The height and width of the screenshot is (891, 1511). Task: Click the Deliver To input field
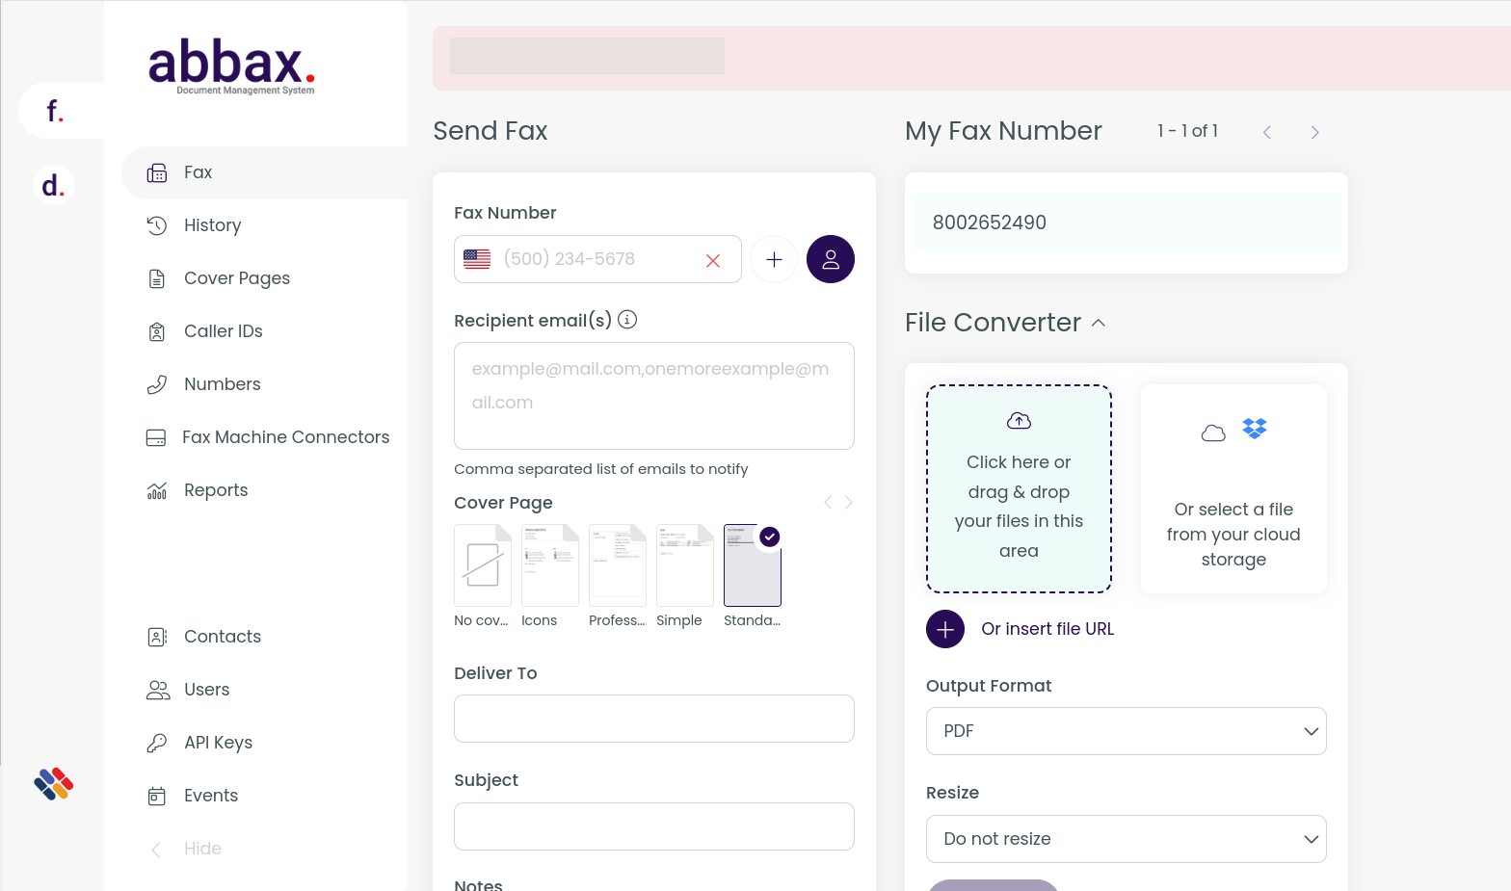[653, 719]
